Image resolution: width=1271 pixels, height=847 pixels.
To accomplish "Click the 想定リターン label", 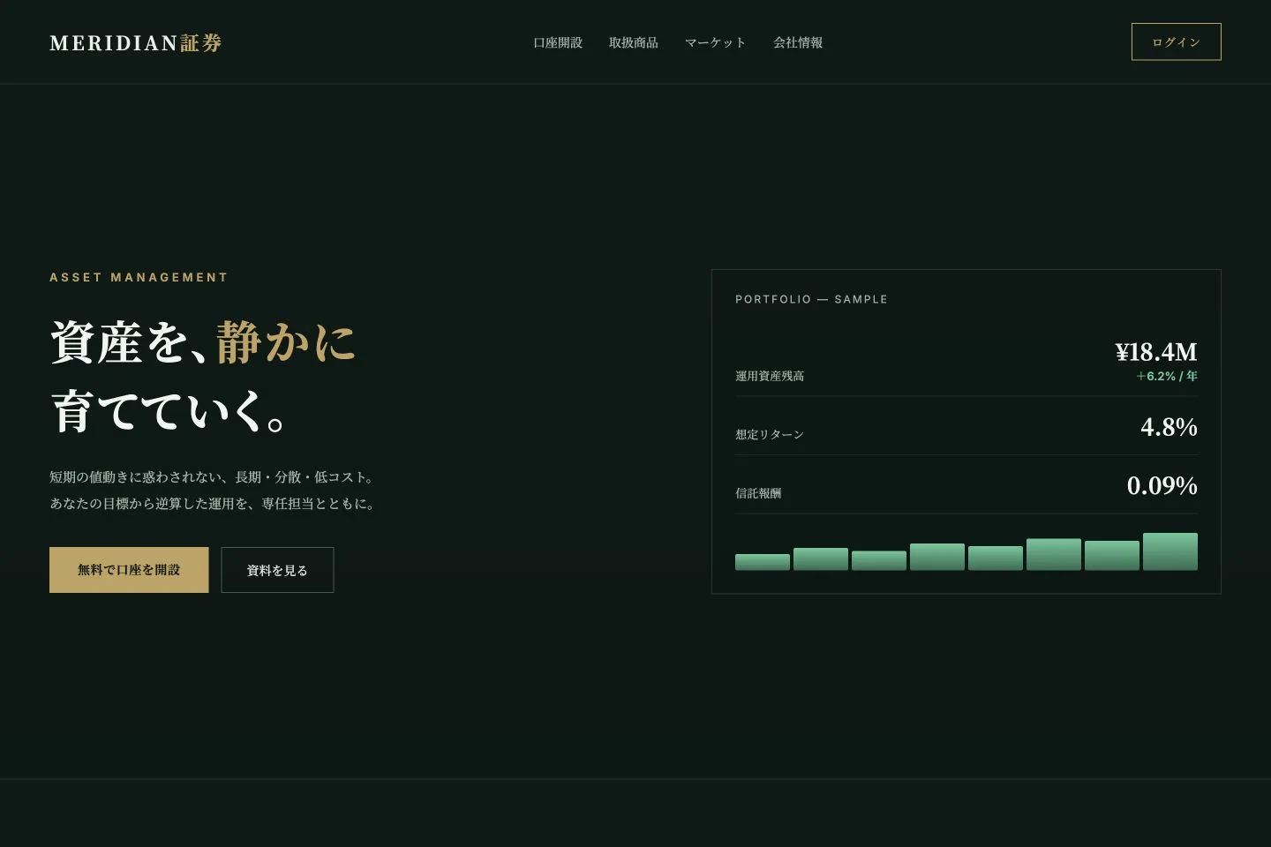I will [770, 434].
